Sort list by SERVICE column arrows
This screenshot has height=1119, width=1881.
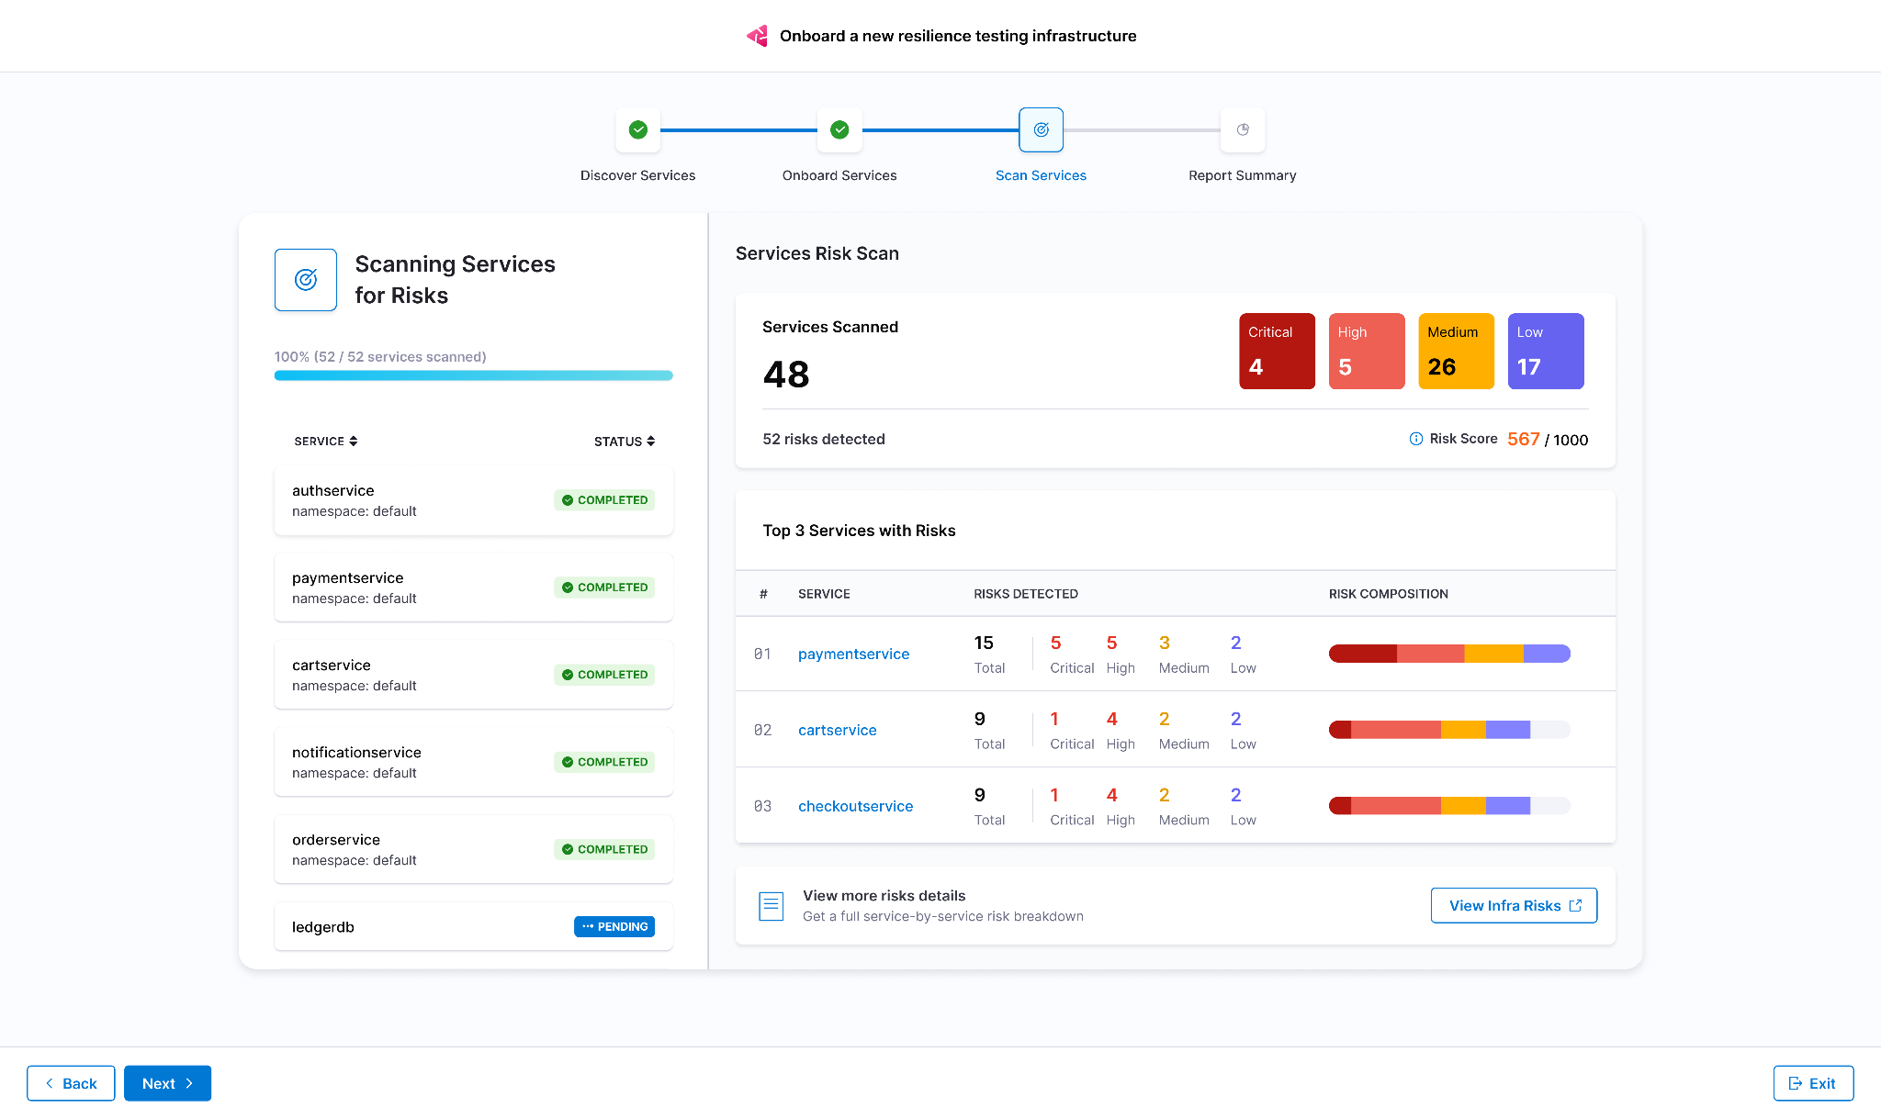(354, 442)
